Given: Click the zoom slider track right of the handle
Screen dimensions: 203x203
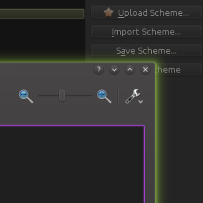Looking at the screenshot, I should tap(79, 95).
